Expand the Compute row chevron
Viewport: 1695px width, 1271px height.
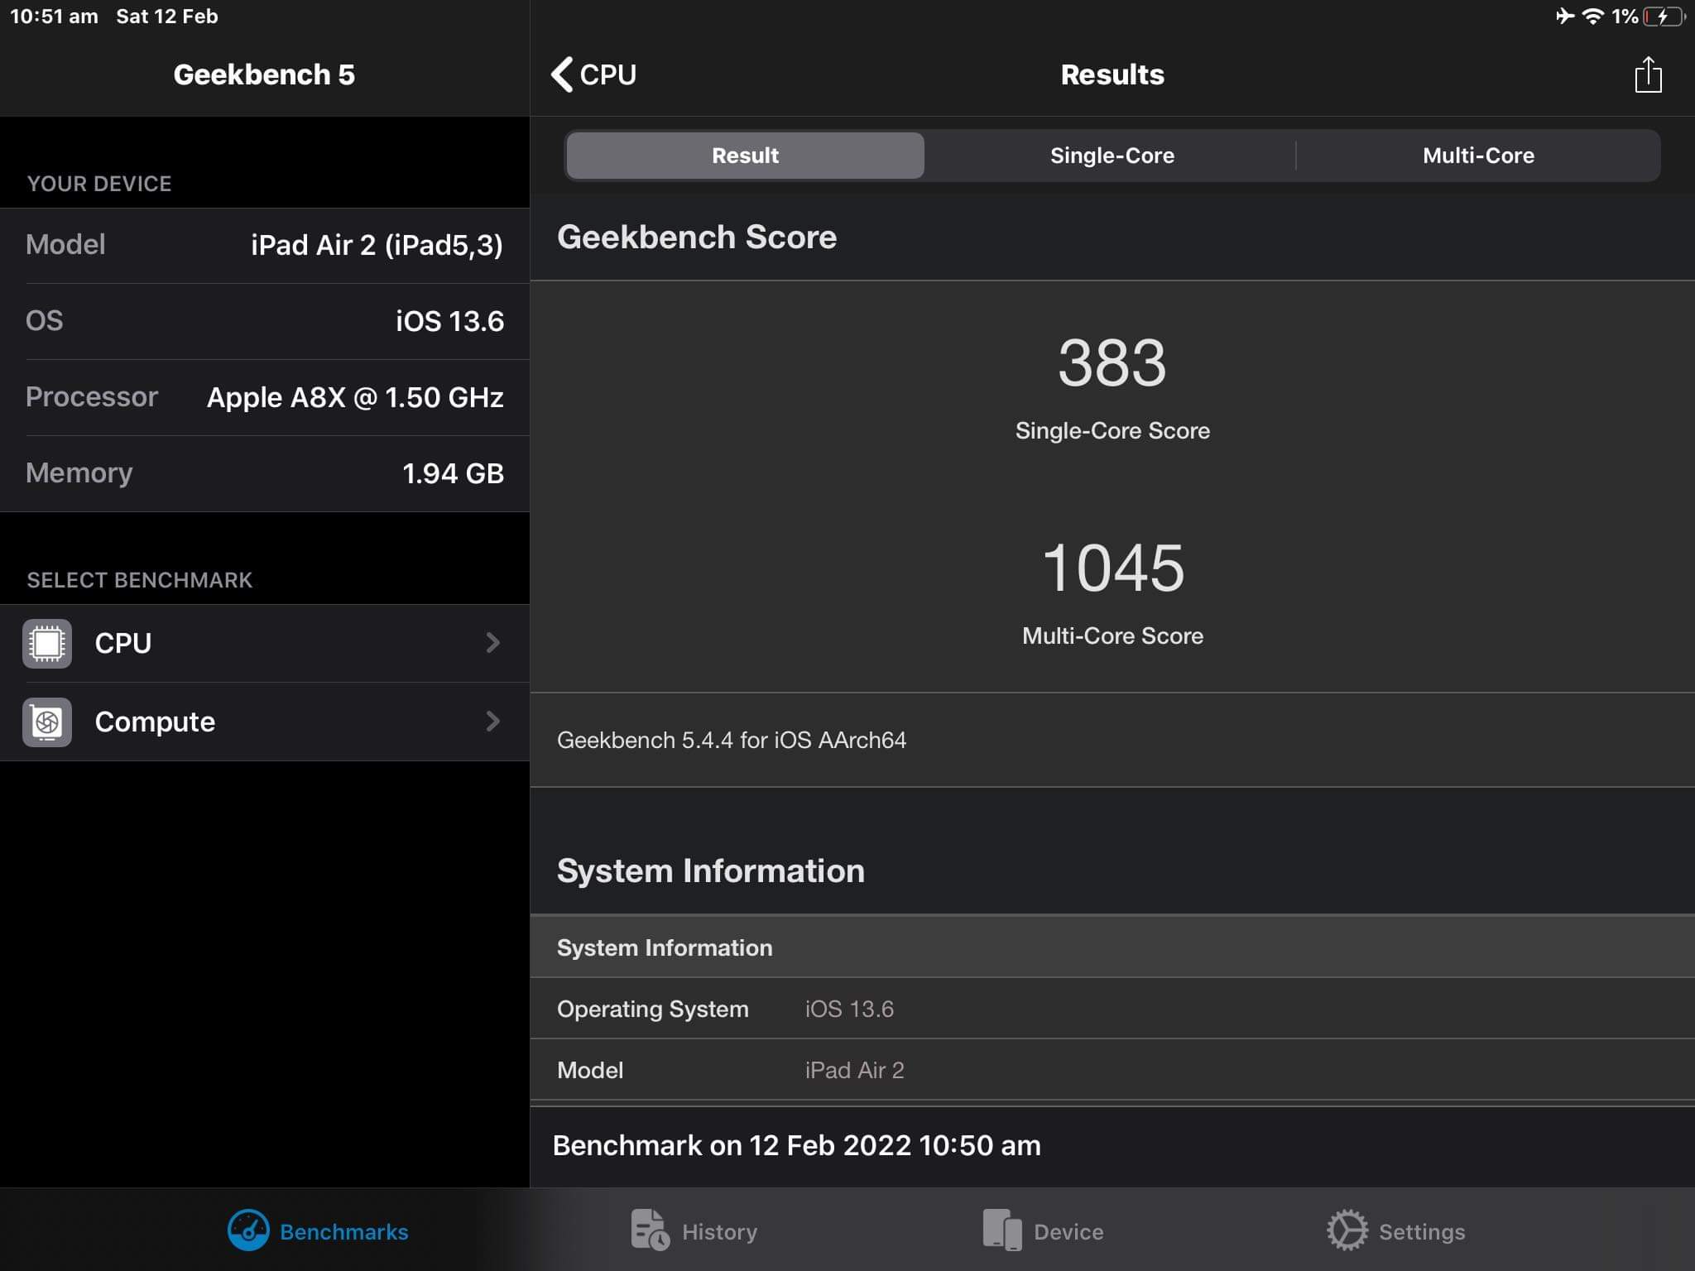493,722
